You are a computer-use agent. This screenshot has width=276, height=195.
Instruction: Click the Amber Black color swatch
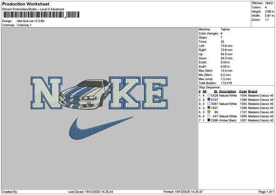click(x=209, y=120)
